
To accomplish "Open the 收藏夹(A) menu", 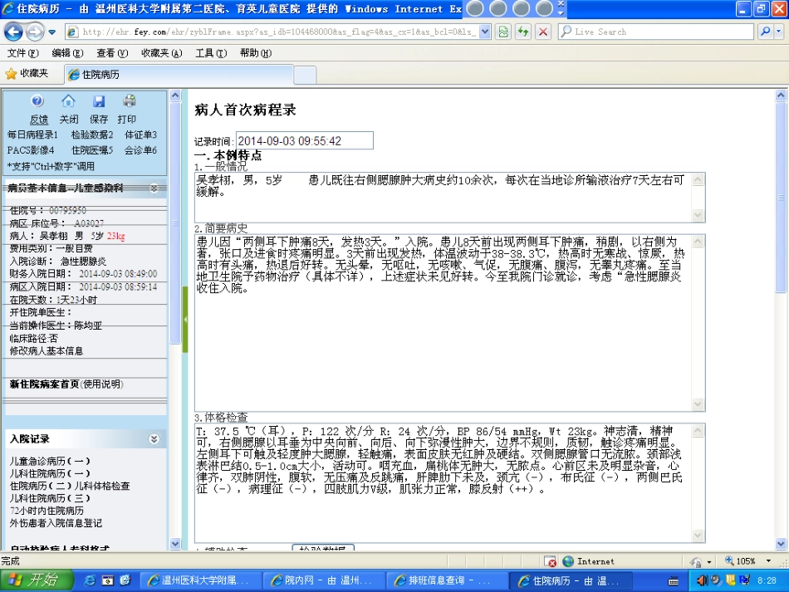I will (161, 53).
